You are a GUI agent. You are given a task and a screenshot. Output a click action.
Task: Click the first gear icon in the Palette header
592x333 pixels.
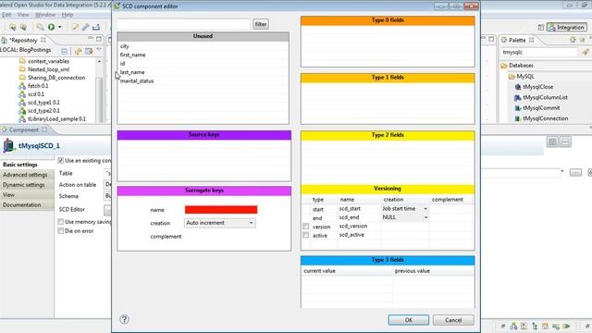pos(573,40)
